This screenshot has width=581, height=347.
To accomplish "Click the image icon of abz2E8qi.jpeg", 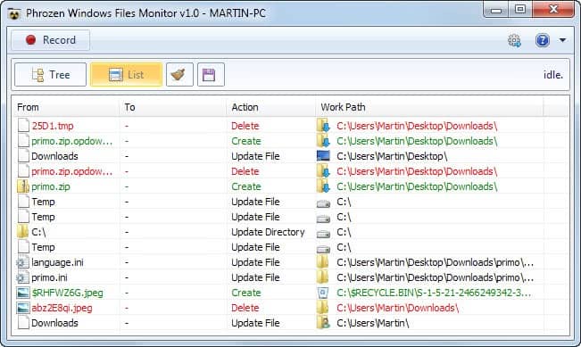I will tap(22, 308).
